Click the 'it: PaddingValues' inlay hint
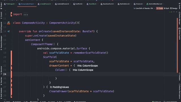This screenshot has height=102, width=181. pyautogui.click(x=59, y=87)
